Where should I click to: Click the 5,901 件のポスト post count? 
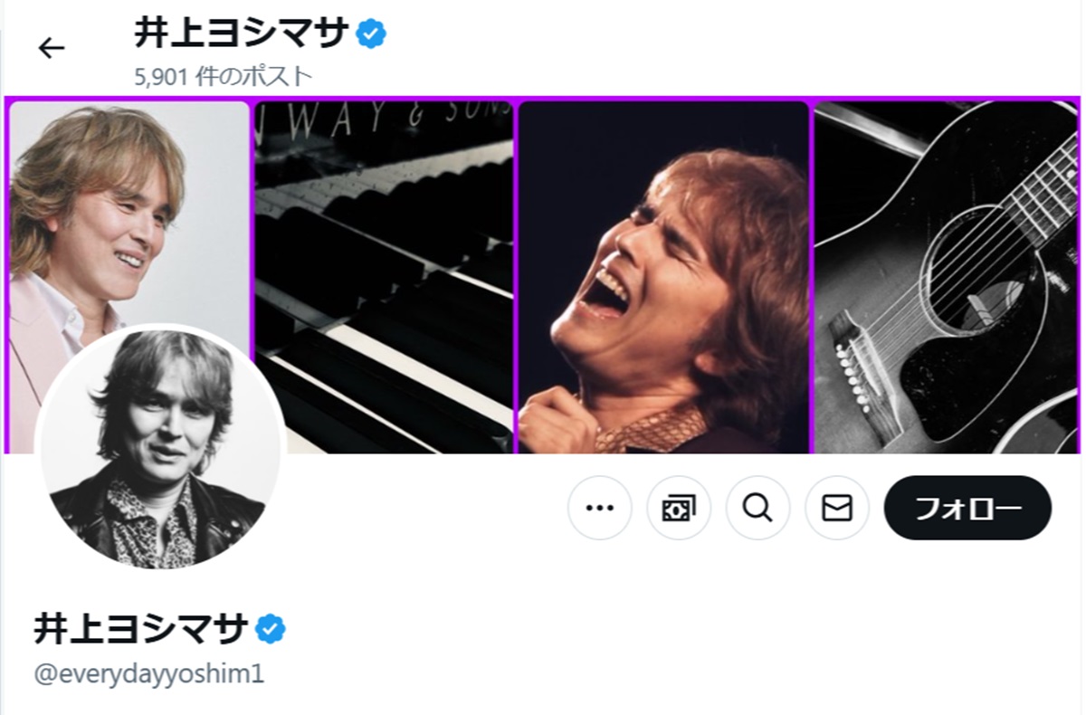pos(223,77)
